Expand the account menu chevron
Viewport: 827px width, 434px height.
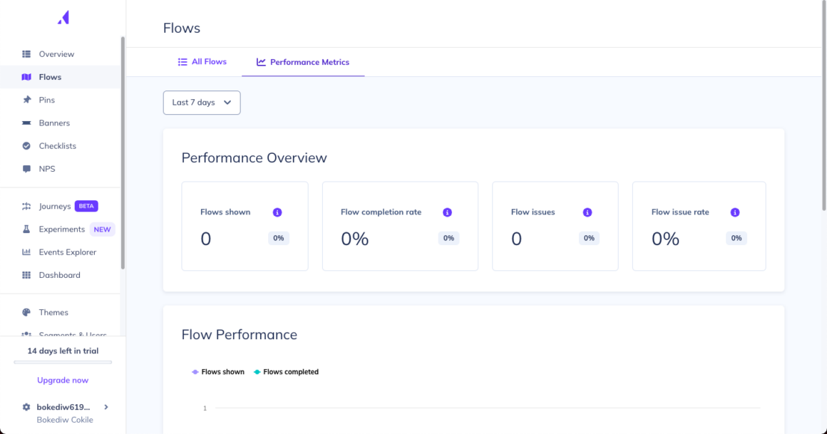tap(106, 407)
